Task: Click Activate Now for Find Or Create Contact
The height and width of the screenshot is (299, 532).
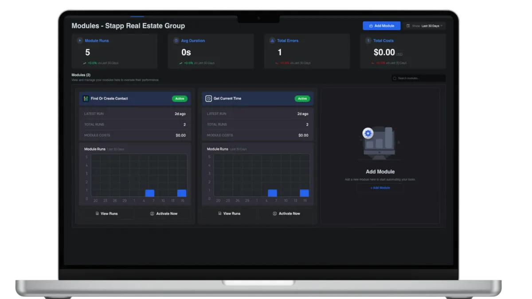Action: [x=164, y=214]
